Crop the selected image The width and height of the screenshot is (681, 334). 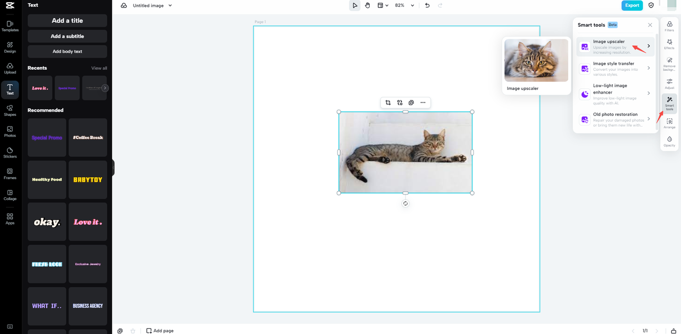tap(388, 103)
